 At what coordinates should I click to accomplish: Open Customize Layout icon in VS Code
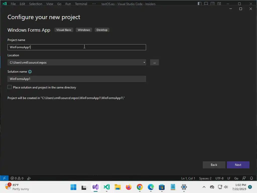pyautogui.click(x=219, y=4)
